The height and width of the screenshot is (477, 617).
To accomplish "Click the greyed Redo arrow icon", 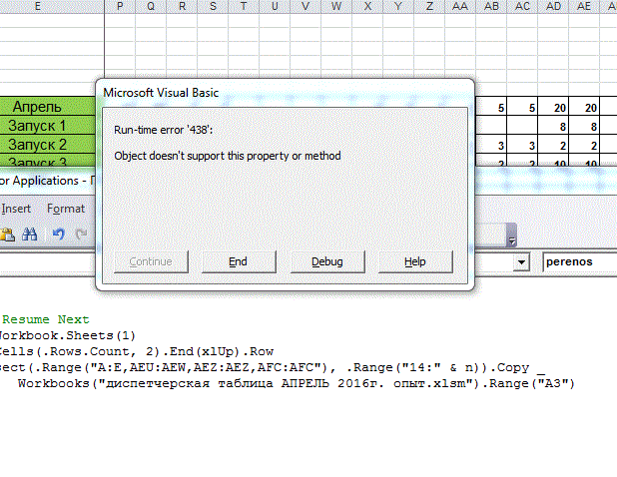I will point(80,235).
